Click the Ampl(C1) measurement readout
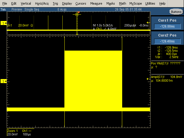 (167, 79)
